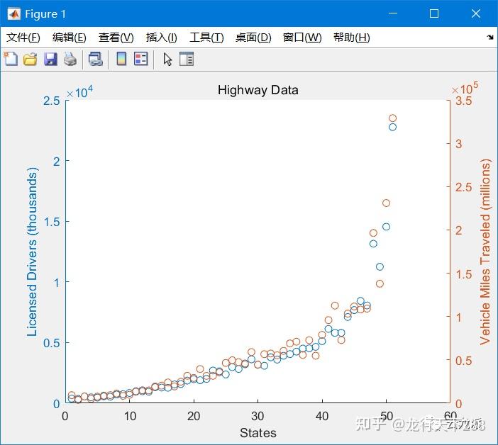Image resolution: width=498 pixels, height=445 pixels.
Task: Open a file with the folder icon
Action: 31,59
